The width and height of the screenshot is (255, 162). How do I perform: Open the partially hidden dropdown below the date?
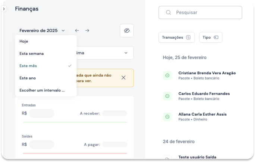click(105, 53)
